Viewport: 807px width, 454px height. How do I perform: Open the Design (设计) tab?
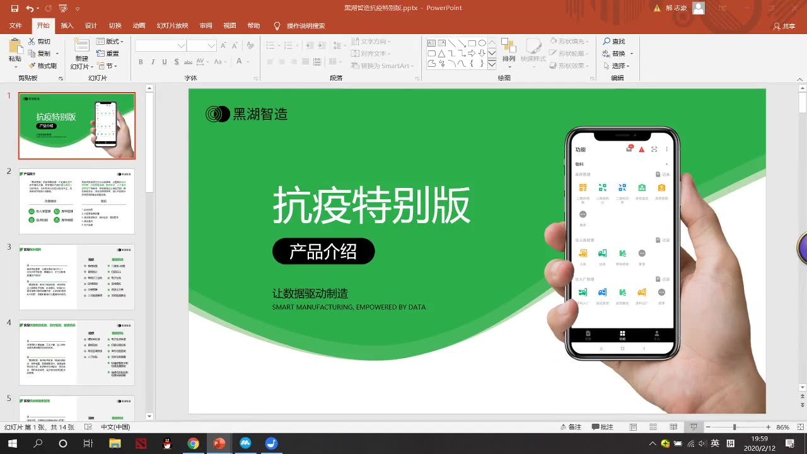(x=91, y=26)
